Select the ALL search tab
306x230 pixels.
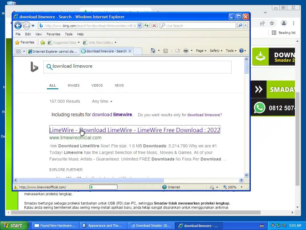pos(53,85)
